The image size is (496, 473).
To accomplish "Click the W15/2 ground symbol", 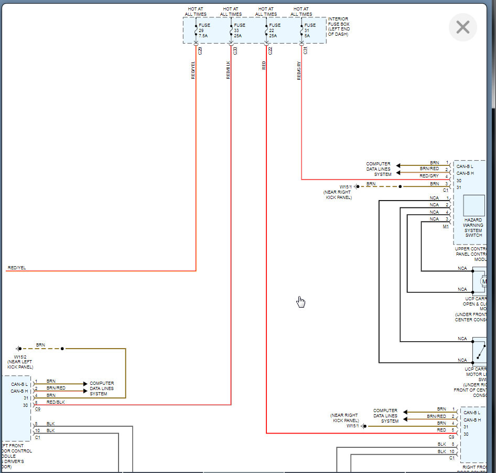I will click(x=19, y=349).
